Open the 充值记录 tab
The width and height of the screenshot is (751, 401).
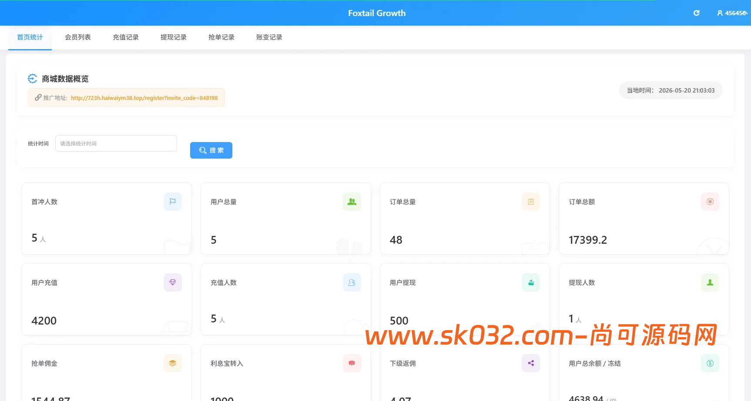tap(126, 37)
